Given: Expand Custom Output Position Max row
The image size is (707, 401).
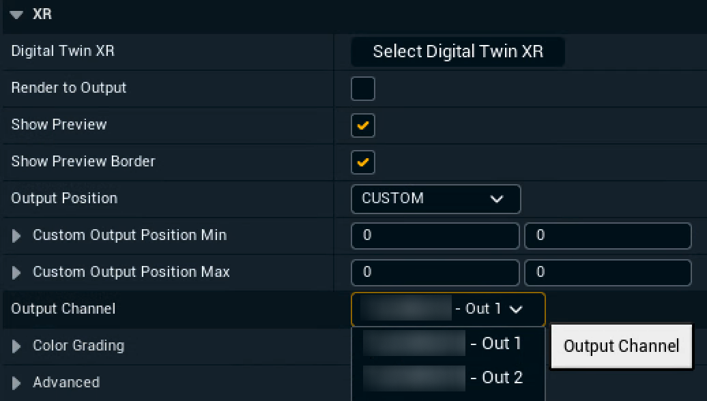Looking at the screenshot, I should click(x=17, y=273).
